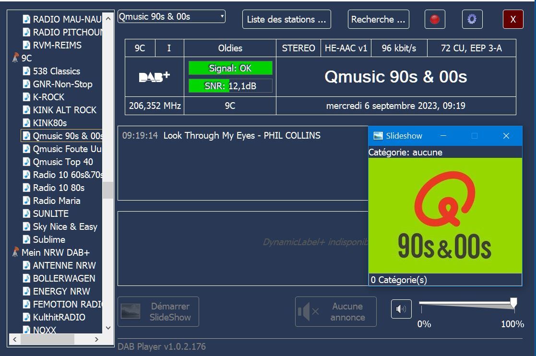
Task: Click the Signal: OK indicator
Action: coord(230,68)
